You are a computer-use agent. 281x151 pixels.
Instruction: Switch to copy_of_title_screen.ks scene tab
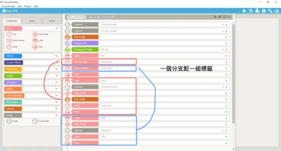pos(101,17)
